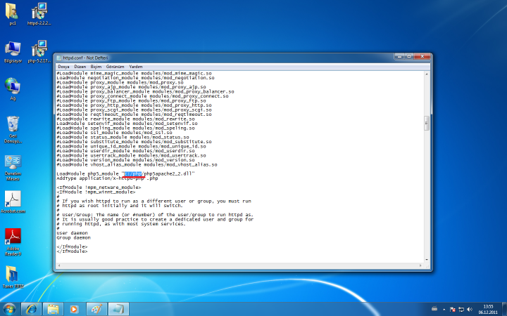Open the Görünüm menu
The height and width of the screenshot is (316, 507).
[x=114, y=67]
